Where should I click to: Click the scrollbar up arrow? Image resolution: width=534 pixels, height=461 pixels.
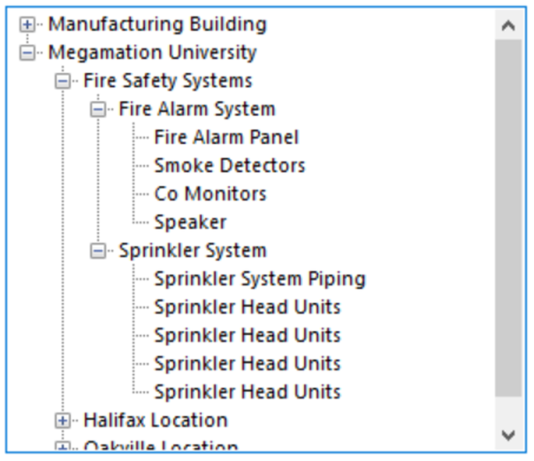pyautogui.click(x=508, y=26)
